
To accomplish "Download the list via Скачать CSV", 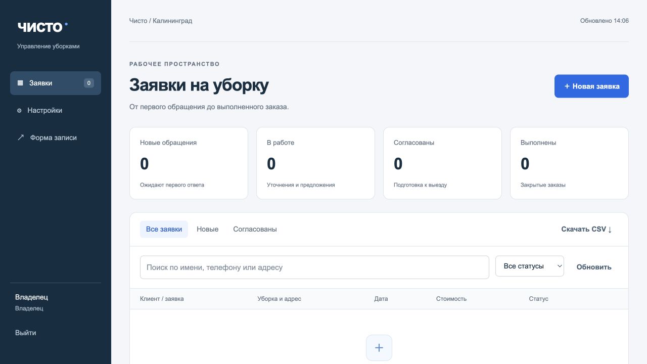I will point(586,229).
